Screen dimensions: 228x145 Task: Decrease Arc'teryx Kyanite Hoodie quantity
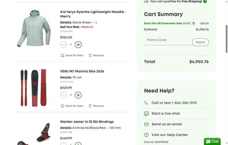(63, 45)
